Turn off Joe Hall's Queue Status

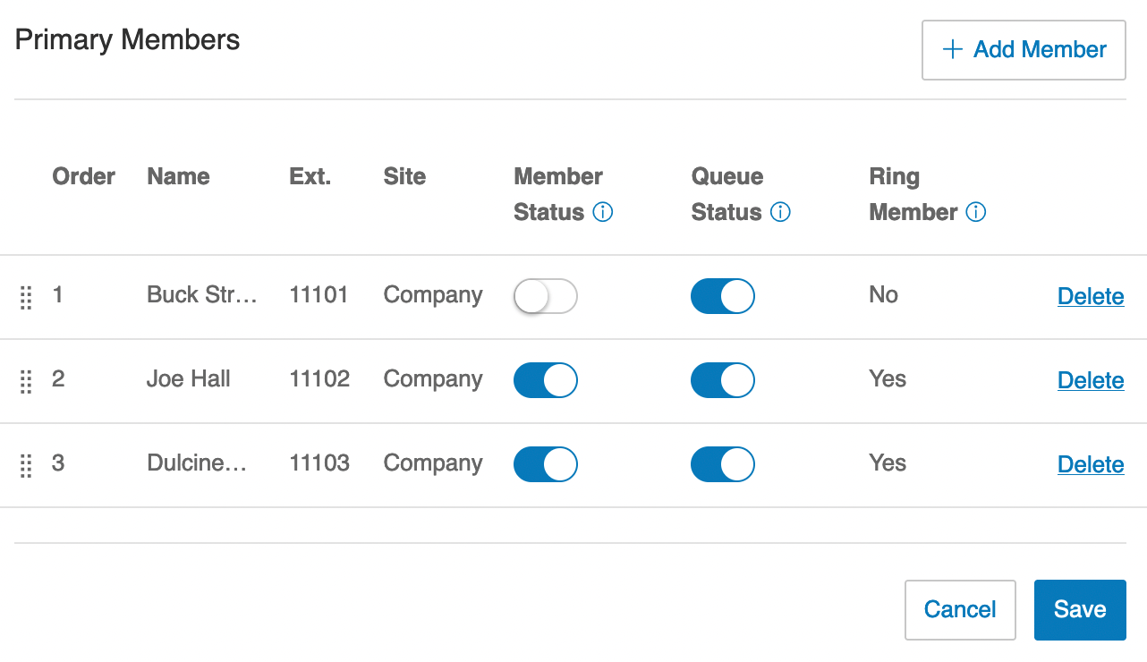[723, 381]
